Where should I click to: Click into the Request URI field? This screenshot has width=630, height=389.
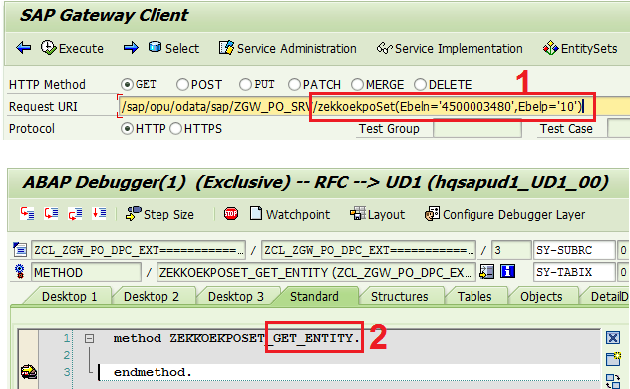pos(374,107)
